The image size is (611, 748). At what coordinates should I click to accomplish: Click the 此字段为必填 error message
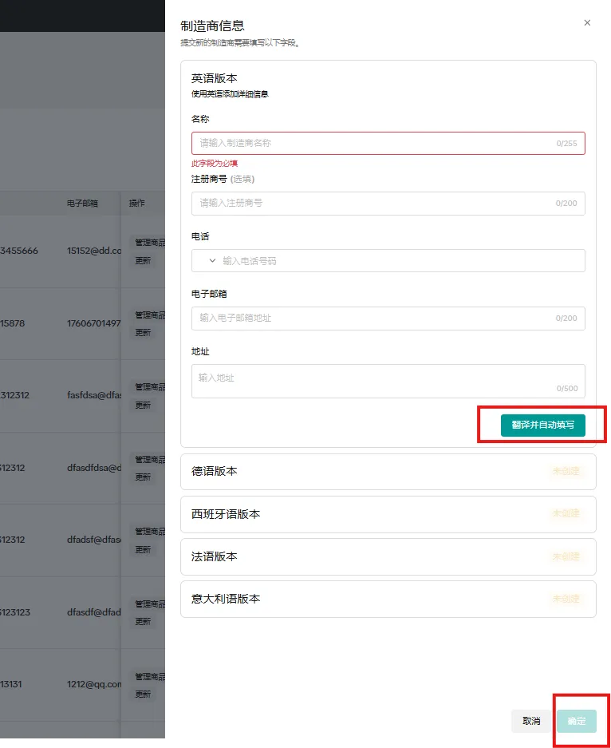tap(215, 163)
